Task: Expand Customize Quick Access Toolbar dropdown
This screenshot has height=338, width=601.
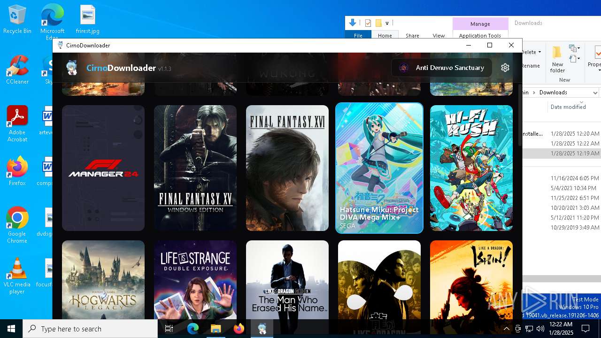Action: pos(387,23)
